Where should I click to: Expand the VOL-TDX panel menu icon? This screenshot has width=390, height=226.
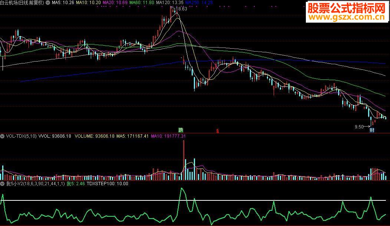tap(2, 136)
